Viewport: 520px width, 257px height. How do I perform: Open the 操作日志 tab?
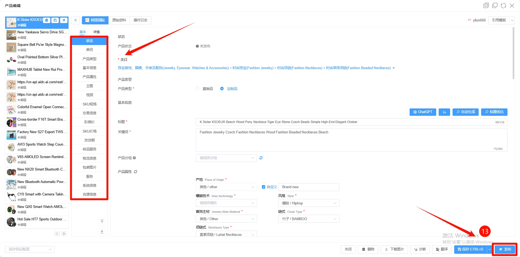pyautogui.click(x=140, y=20)
